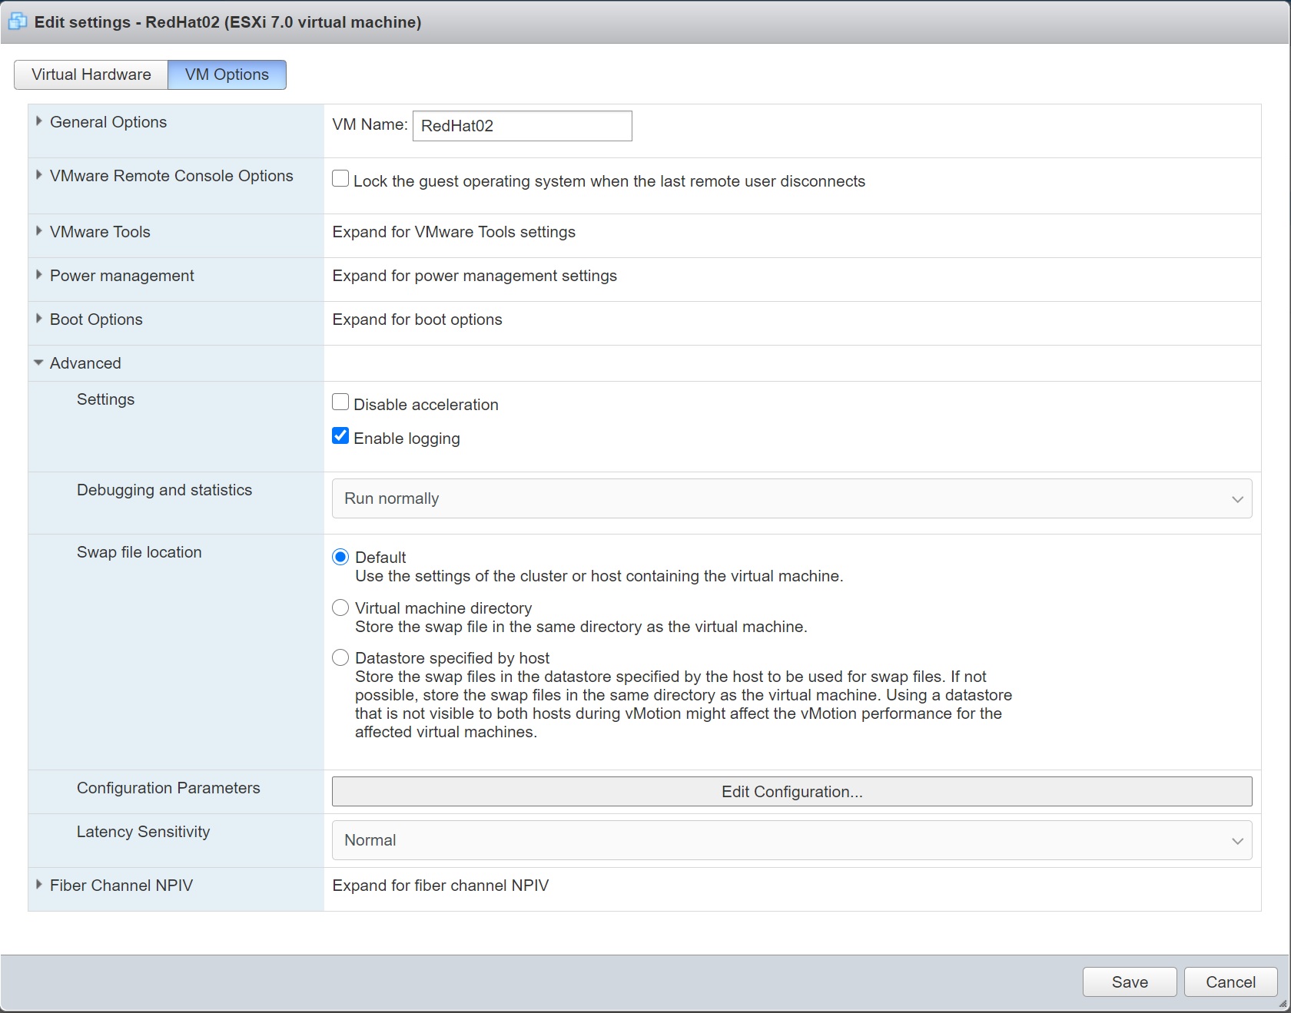Screen dimensions: 1291x1013
Task: Click the Edit Configuration button
Action: pyautogui.click(x=792, y=792)
